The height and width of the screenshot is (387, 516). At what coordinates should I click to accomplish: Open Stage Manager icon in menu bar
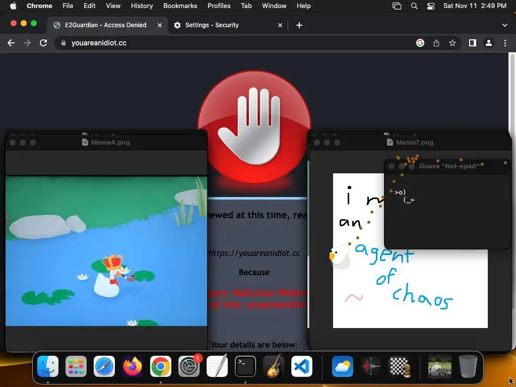pos(397,6)
